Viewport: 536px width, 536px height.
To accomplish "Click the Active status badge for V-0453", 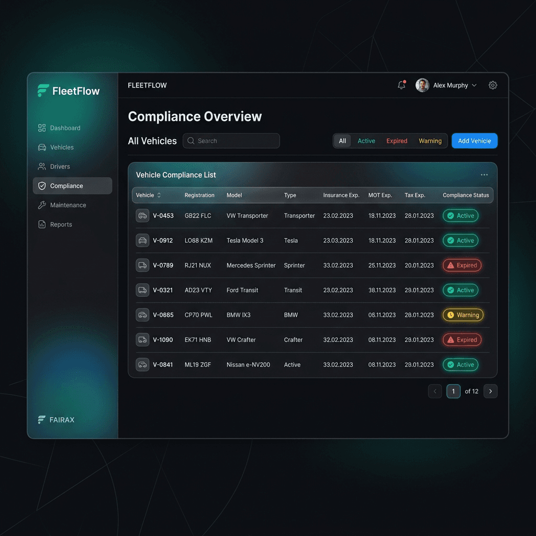I will pyautogui.click(x=461, y=216).
